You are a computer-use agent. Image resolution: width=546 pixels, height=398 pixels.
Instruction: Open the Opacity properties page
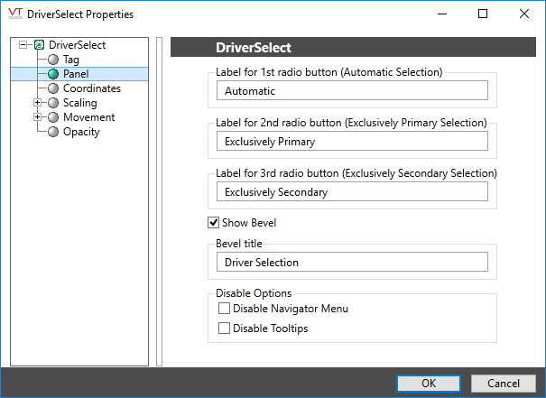[81, 132]
